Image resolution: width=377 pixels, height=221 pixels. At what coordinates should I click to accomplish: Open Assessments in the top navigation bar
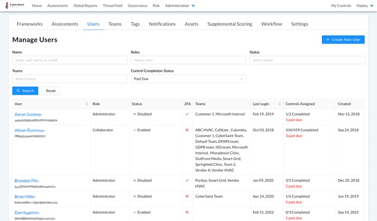coord(58,5)
